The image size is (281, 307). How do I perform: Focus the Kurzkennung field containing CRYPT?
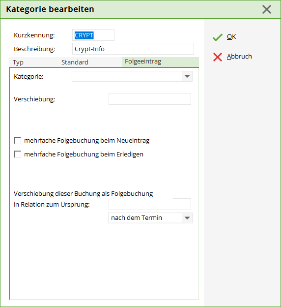93,35
